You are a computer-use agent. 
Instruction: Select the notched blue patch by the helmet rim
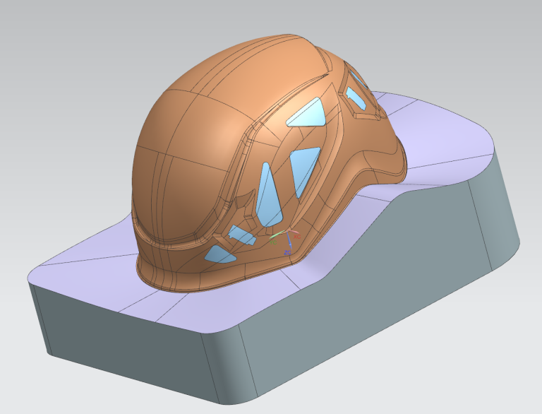(243, 235)
